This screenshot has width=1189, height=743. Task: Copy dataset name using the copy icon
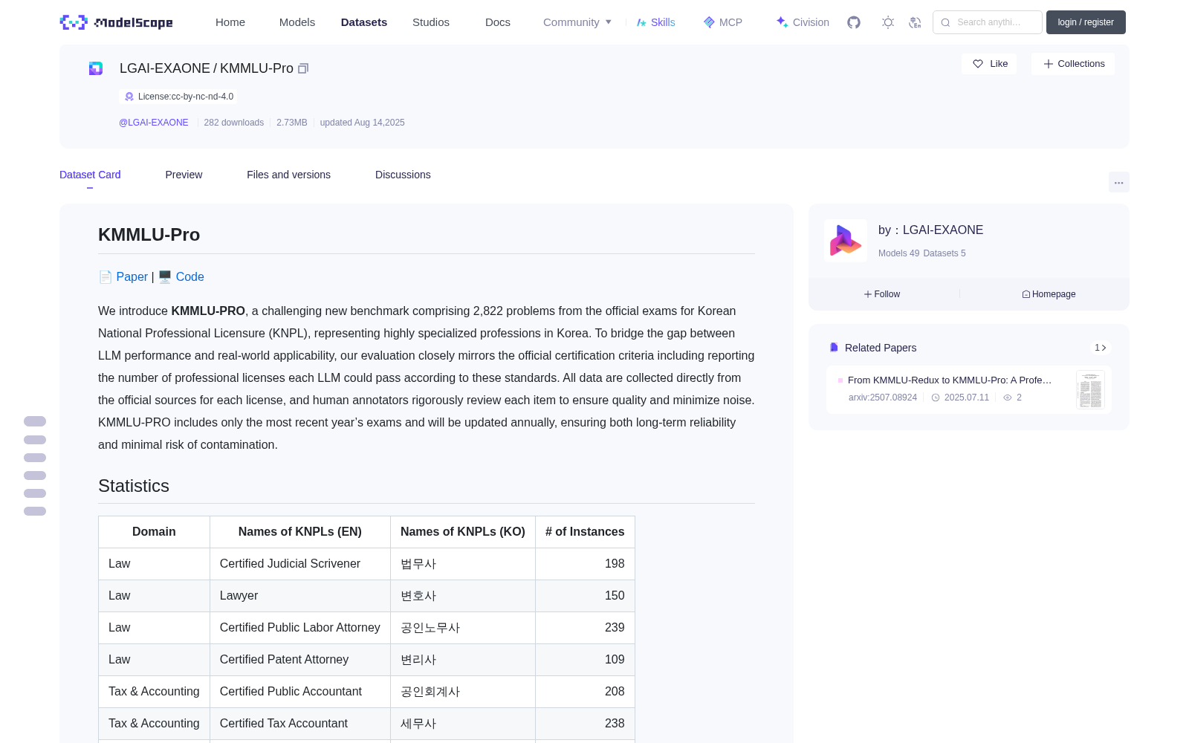(303, 68)
